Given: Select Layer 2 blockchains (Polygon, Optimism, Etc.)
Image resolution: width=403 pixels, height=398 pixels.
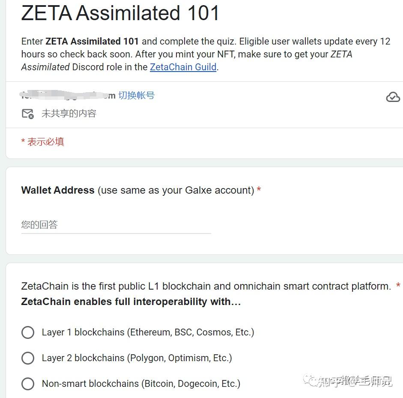Looking at the screenshot, I should tap(28, 358).
